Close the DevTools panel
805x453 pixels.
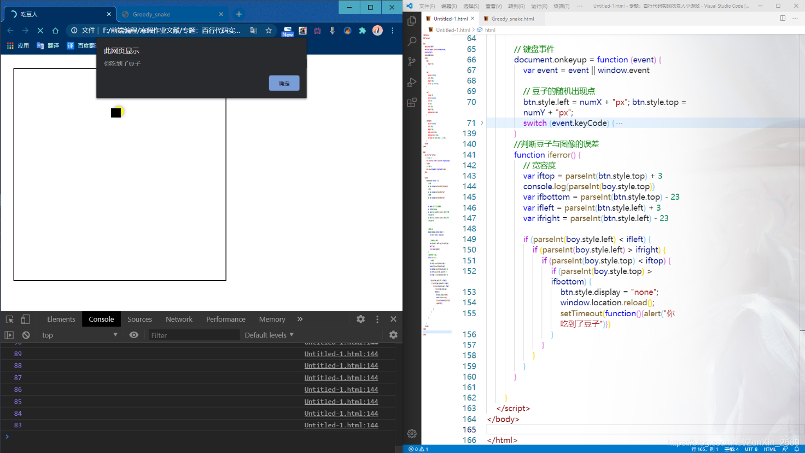click(393, 319)
